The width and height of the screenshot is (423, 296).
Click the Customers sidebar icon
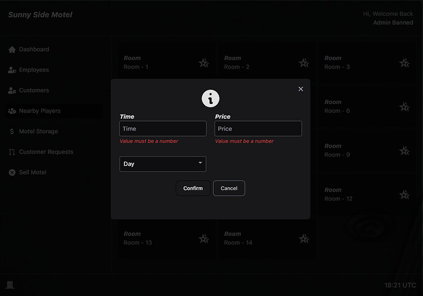pos(12,91)
